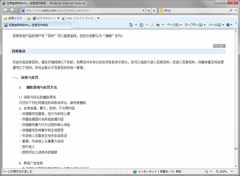
Task: Open the ページ(P) menu
Action: click(174, 25)
